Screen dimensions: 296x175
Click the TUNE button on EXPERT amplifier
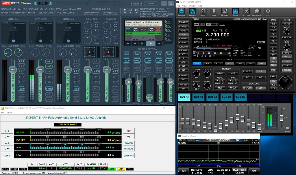[7, 156]
